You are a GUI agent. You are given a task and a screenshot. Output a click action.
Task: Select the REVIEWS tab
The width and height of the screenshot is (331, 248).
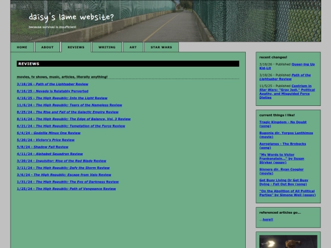(x=76, y=47)
